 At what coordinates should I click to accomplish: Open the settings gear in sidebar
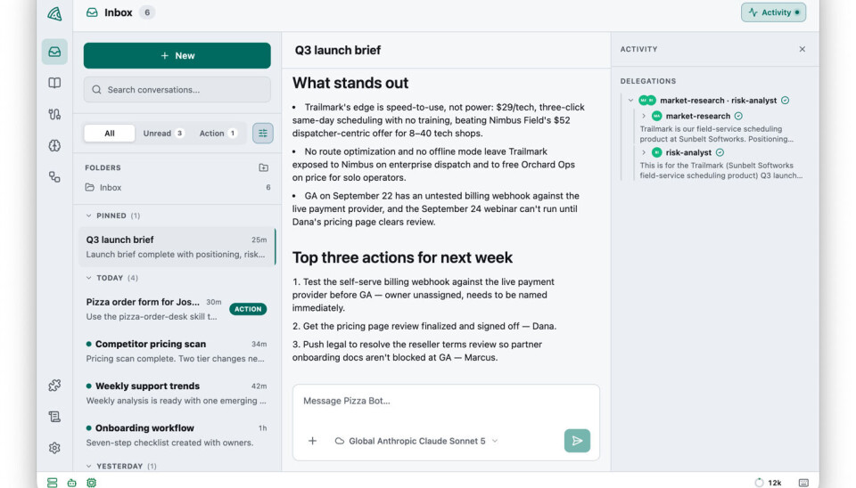54,448
